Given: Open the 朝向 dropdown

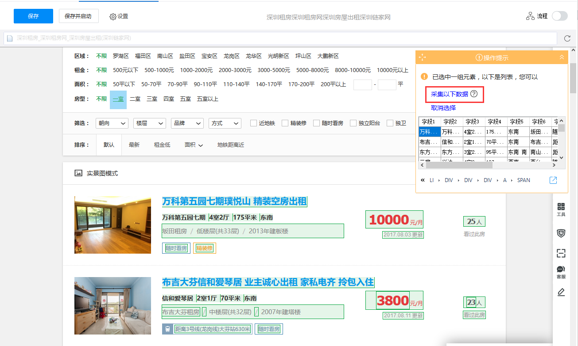Looking at the screenshot, I should (x=112, y=123).
